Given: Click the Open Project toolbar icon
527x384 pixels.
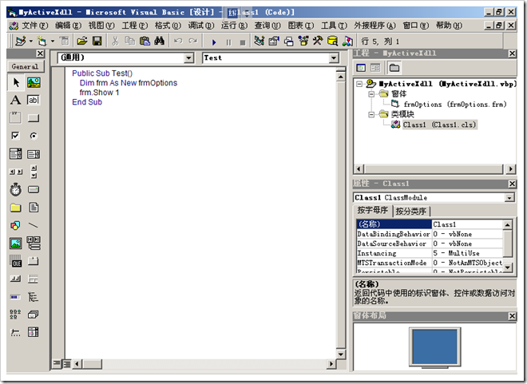Looking at the screenshot, I should tap(82, 42).
